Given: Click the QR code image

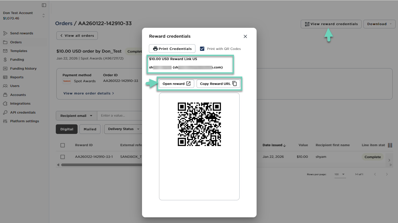Looking at the screenshot, I should pos(199,124).
